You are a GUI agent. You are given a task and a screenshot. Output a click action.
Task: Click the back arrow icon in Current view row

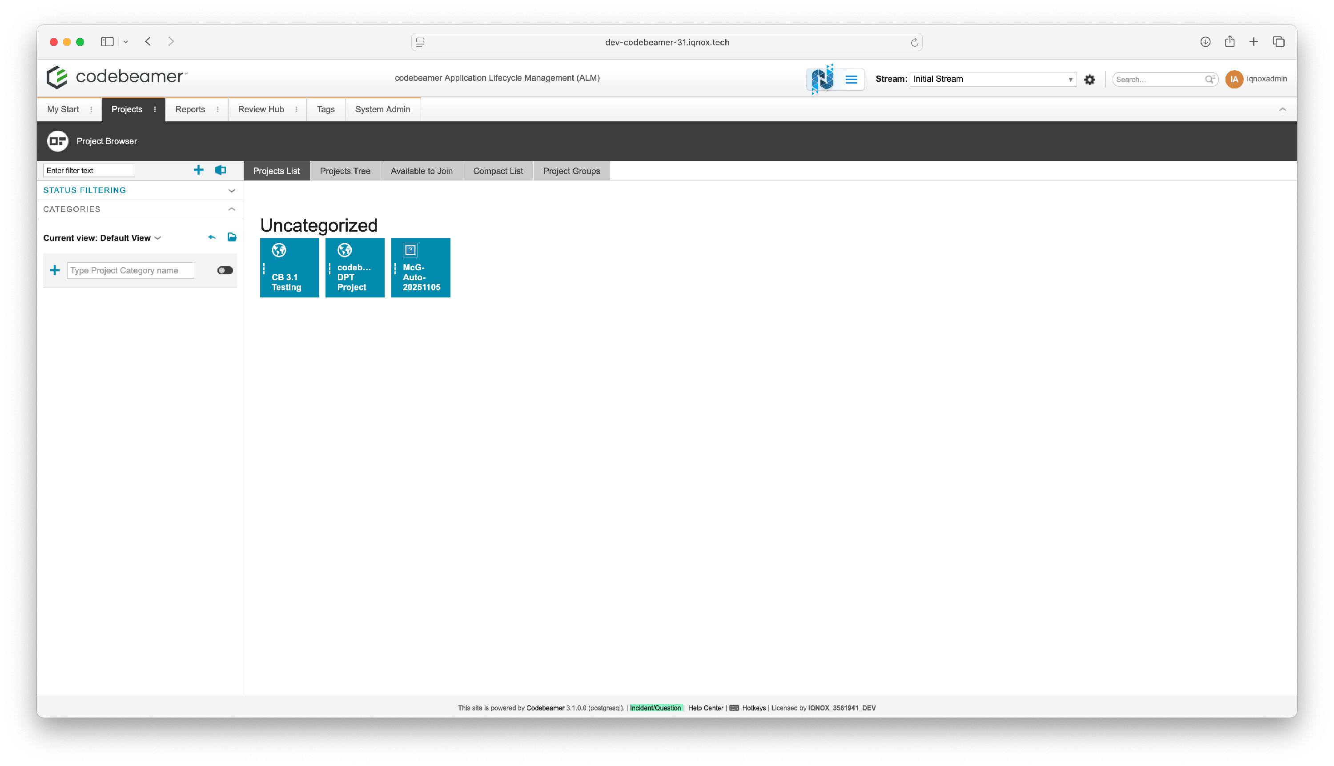coord(212,237)
